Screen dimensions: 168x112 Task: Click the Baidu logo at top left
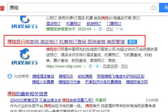(x=2, y=8)
